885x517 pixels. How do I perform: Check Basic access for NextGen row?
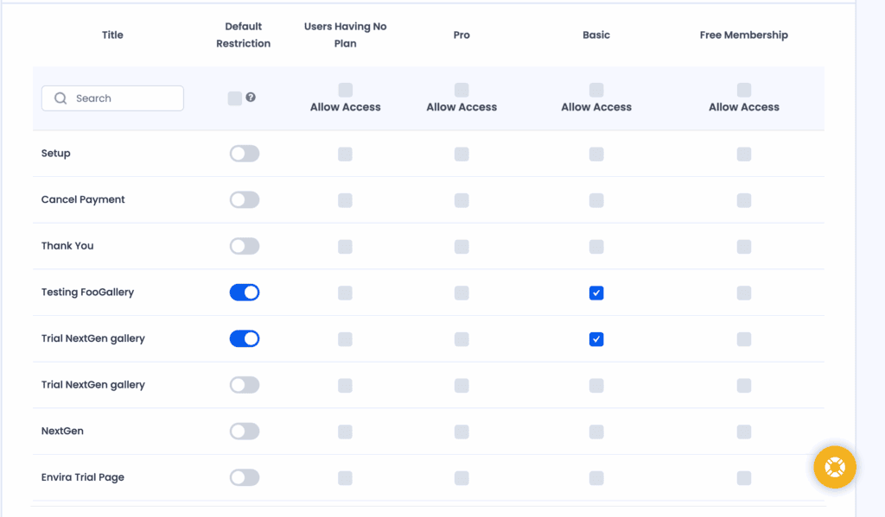click(x=596, y=432)
